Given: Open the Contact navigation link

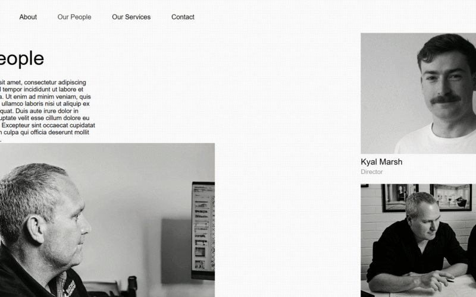Looking at the screenshot, I should point(183,17).
